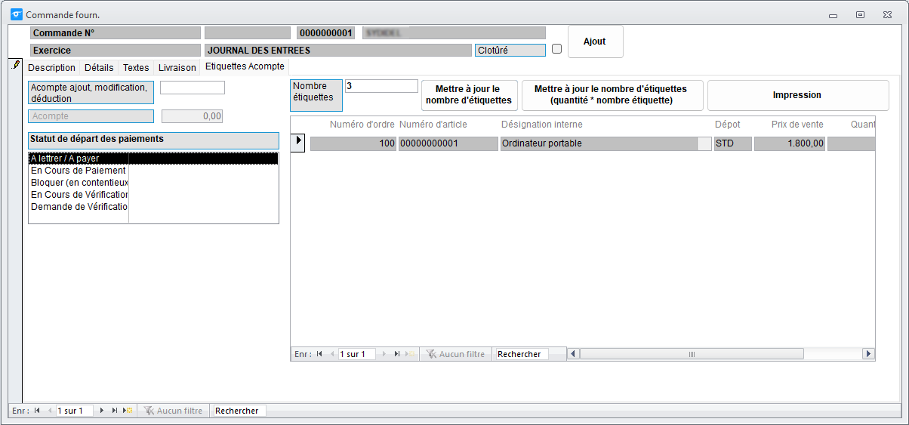
Task: Click the order number field 0000000001
Action: [x=327, y=33]
